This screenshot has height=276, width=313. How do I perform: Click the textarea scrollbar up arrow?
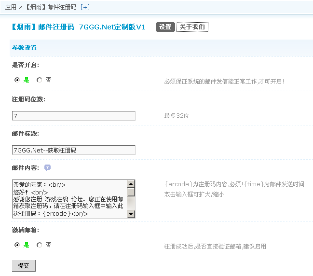[x=131, y=184]
